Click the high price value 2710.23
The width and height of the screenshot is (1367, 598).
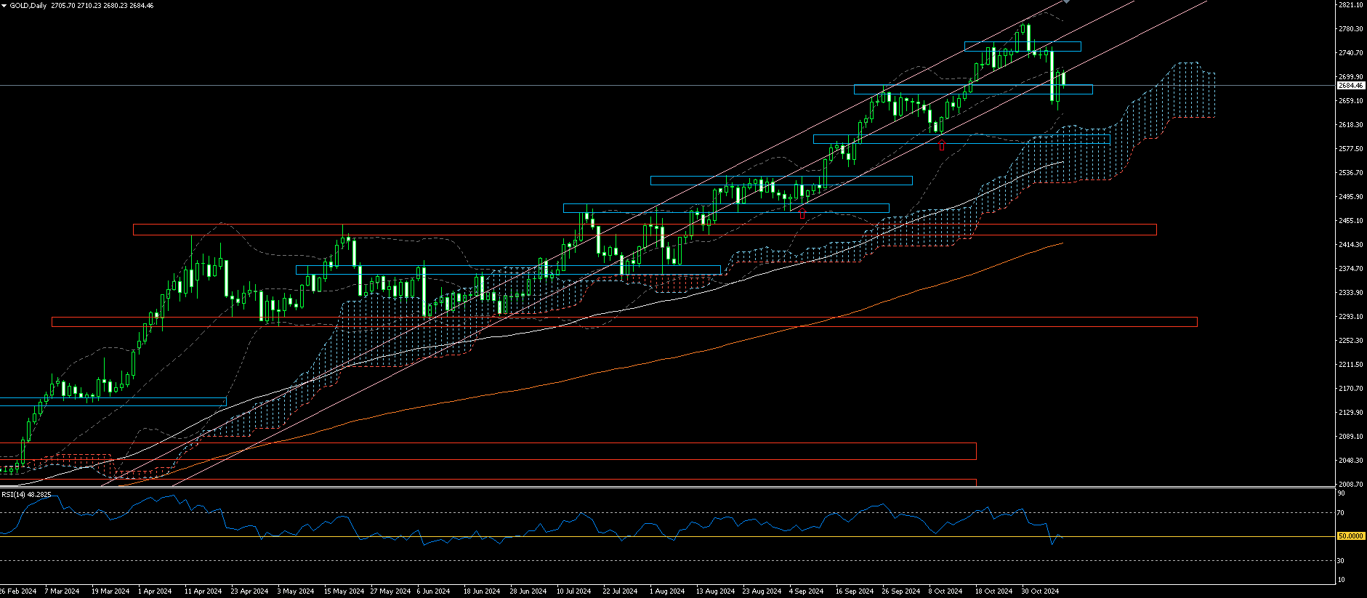[89, 5]
